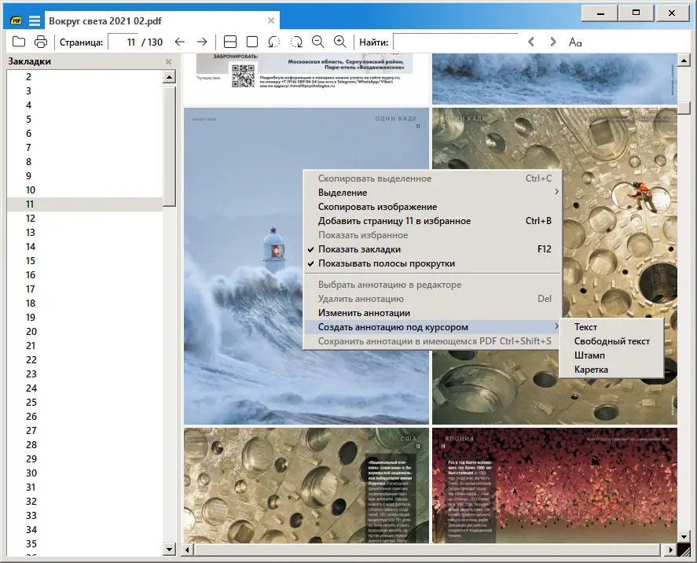
Task: Click the zoom in magnifier icon
Action: [x=340, y=42]
